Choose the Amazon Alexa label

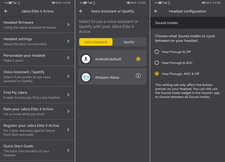point(107,77)
